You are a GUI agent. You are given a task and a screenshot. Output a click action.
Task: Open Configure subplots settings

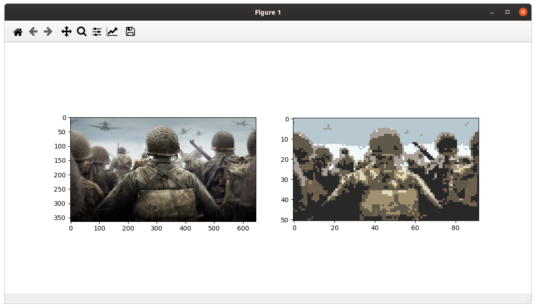click(x=97, y=32)
